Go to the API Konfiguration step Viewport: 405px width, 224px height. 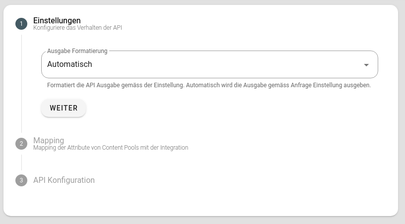pyautogui.click(x=64, y=180)
